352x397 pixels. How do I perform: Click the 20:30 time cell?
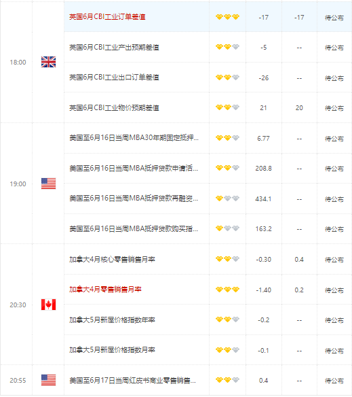(x=18, y=305)
